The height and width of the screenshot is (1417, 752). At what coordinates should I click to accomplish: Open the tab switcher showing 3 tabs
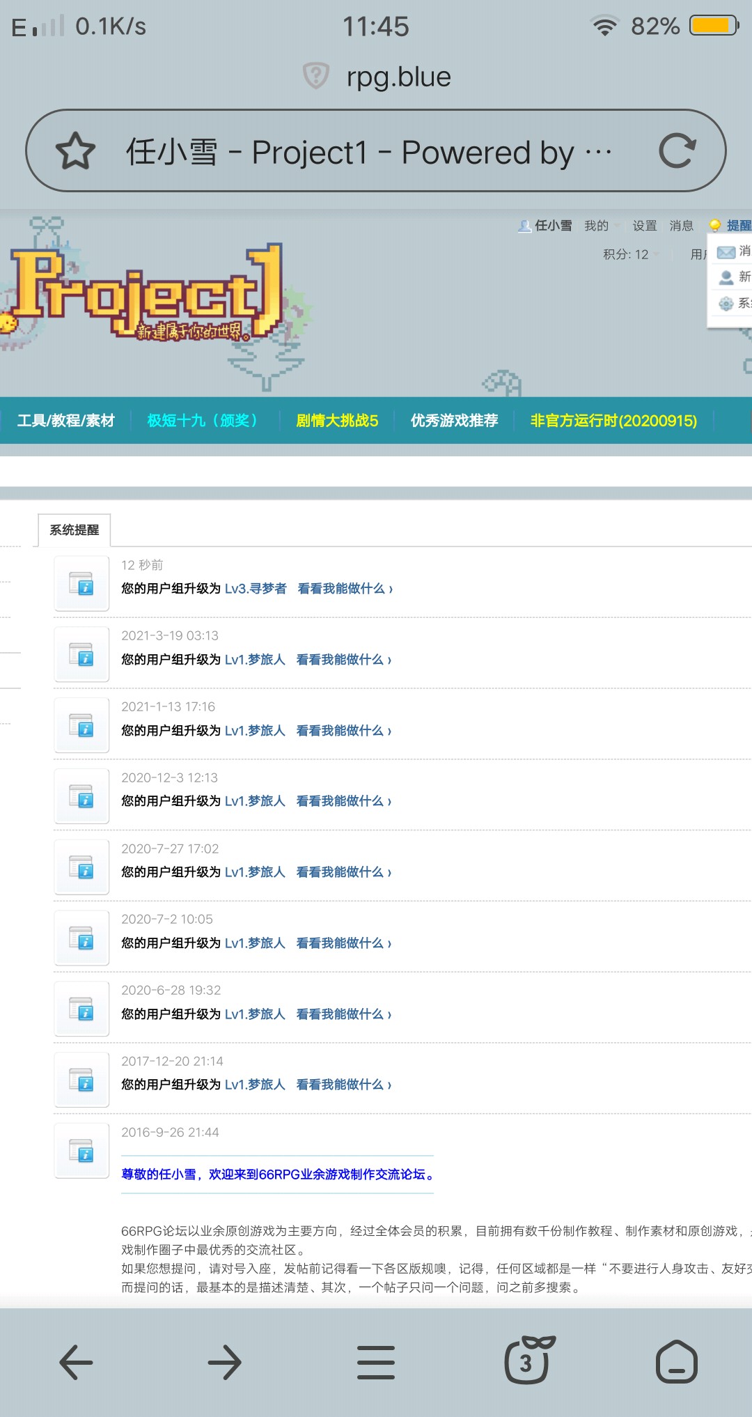[528, 1360]
